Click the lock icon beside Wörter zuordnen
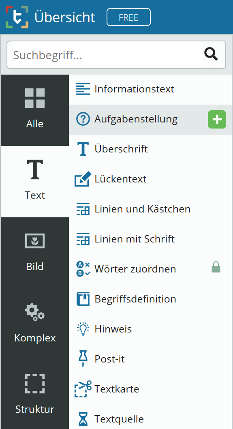The width and height of the screenshot is (233, 429). (x=216, y=267)
